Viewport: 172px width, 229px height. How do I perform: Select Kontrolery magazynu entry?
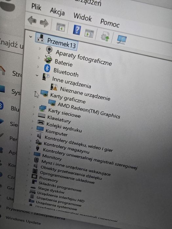67,148
